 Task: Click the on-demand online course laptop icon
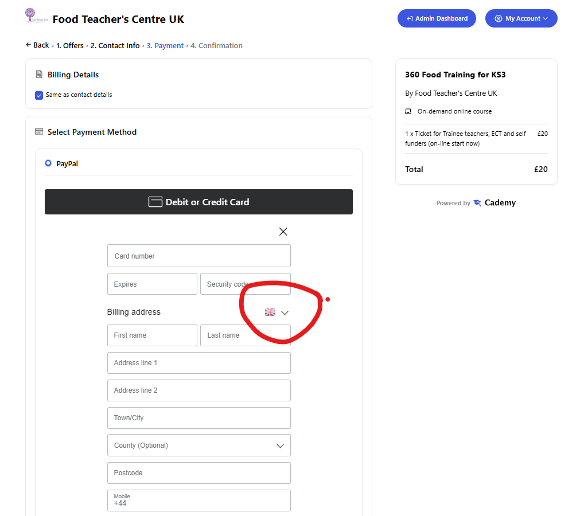click(408, 111)
